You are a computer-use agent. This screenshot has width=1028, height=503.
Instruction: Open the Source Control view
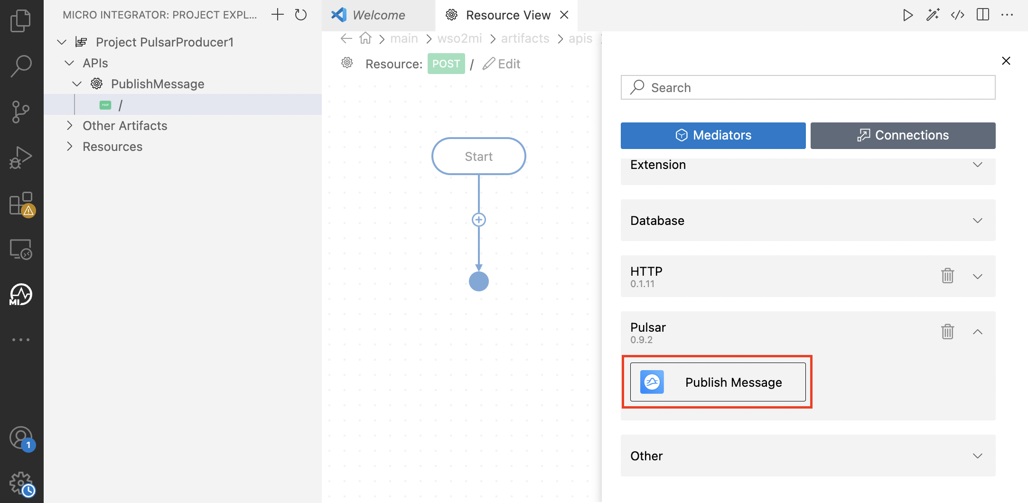(21, 112)
